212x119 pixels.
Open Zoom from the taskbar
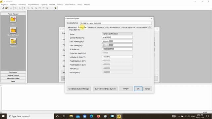tap(85, 116)
